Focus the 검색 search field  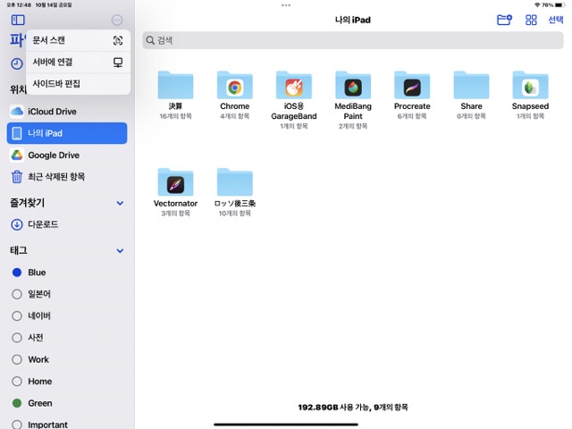click(x=353, y=40)
